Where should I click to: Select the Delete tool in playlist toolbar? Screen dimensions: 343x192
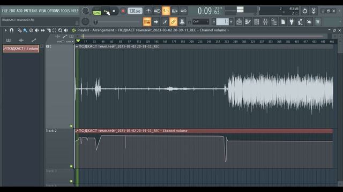[31, 30]
